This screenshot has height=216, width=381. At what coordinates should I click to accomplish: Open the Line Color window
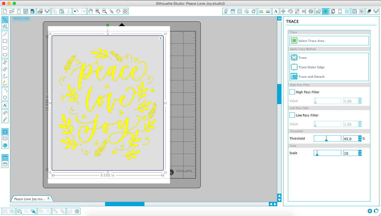pos(261,11)
